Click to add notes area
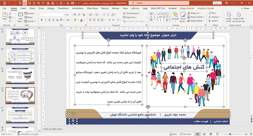The image size is (253, 136). click(53, 129)
